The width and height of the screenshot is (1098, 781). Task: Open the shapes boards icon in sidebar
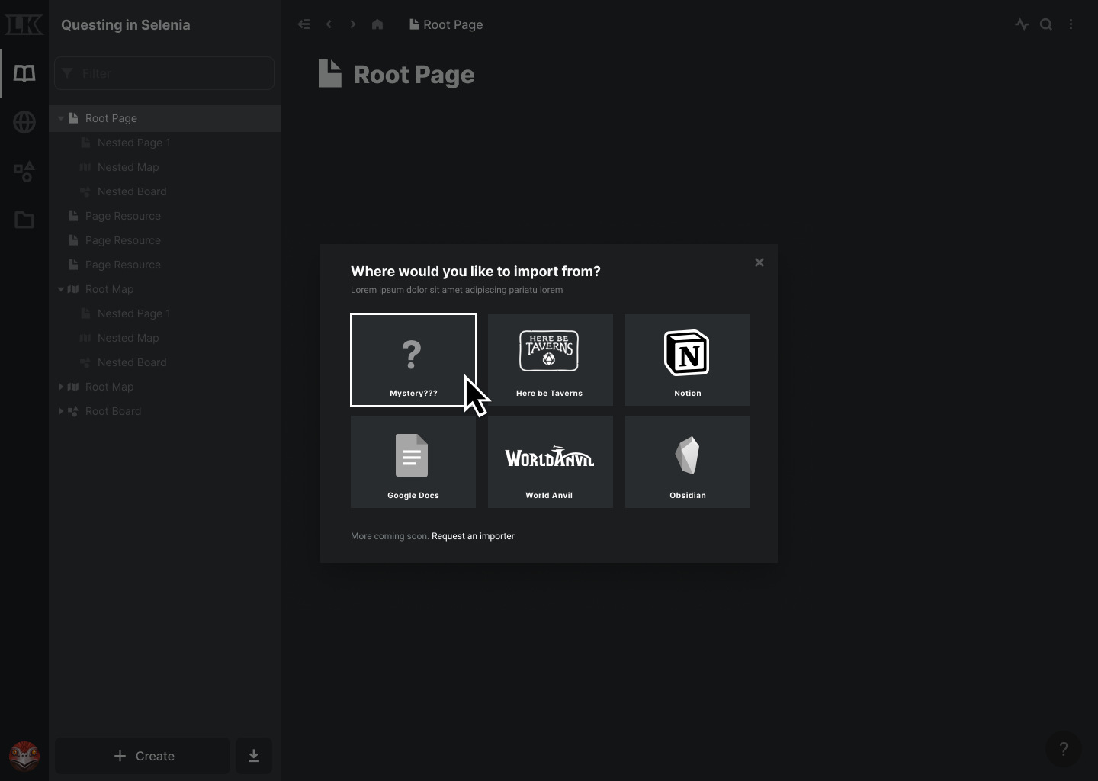point(24,172)
